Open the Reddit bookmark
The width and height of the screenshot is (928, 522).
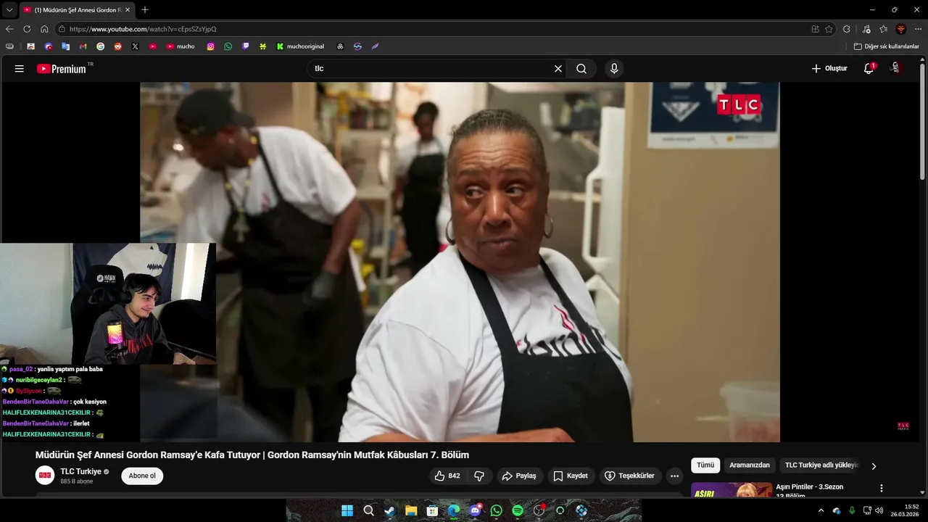pos(117,46)
